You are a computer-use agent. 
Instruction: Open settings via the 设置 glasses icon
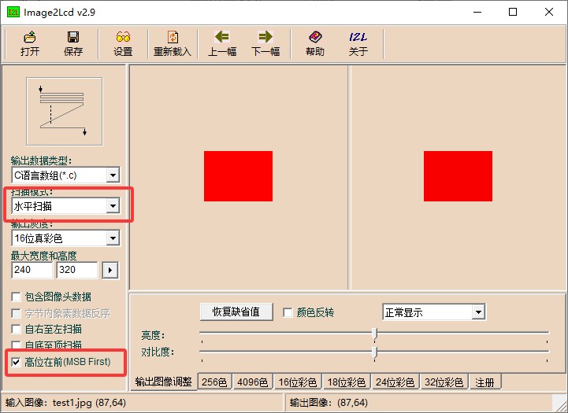point(123,43)
